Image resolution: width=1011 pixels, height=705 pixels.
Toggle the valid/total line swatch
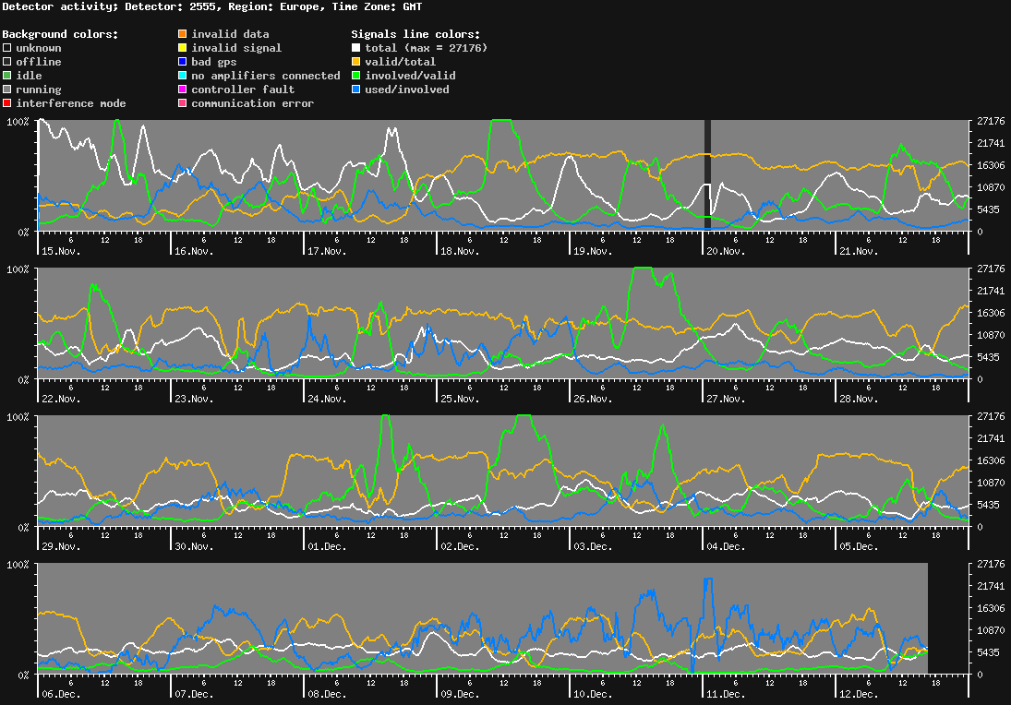[354, 62]
